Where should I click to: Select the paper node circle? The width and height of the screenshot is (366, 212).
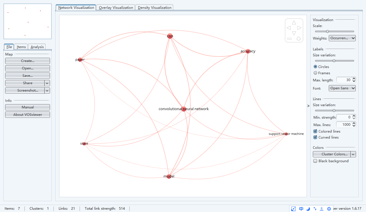point(80,60)
